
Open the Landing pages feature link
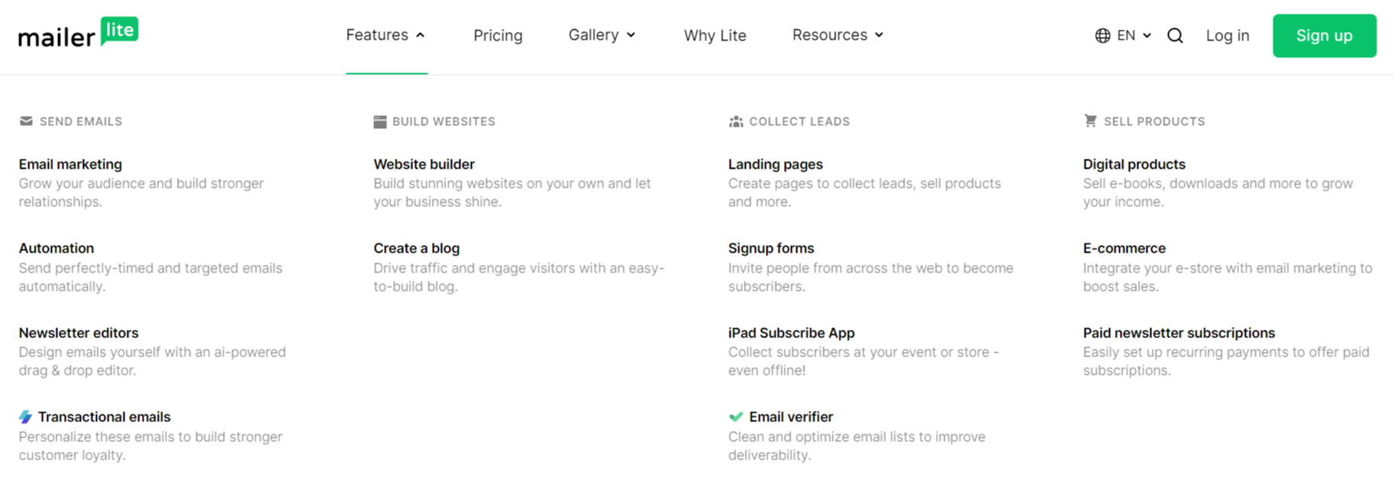point(775,164)
